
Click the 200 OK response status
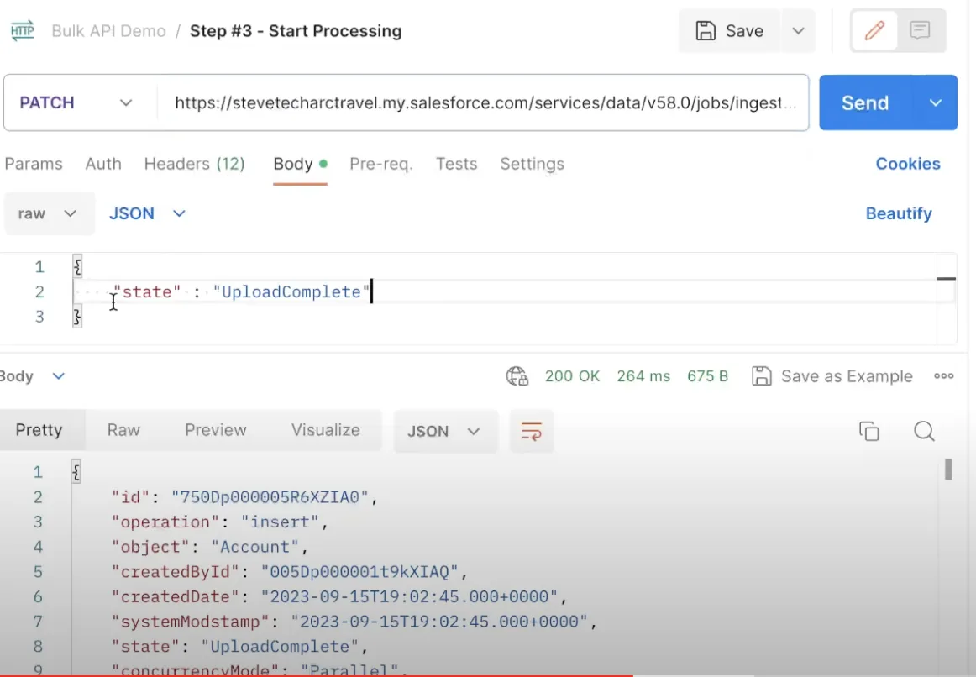pyautogui.click(x=572, y=376)
